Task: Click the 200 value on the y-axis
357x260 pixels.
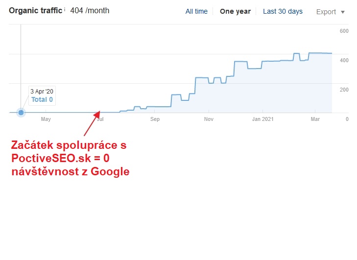Action: coord(344,90)
